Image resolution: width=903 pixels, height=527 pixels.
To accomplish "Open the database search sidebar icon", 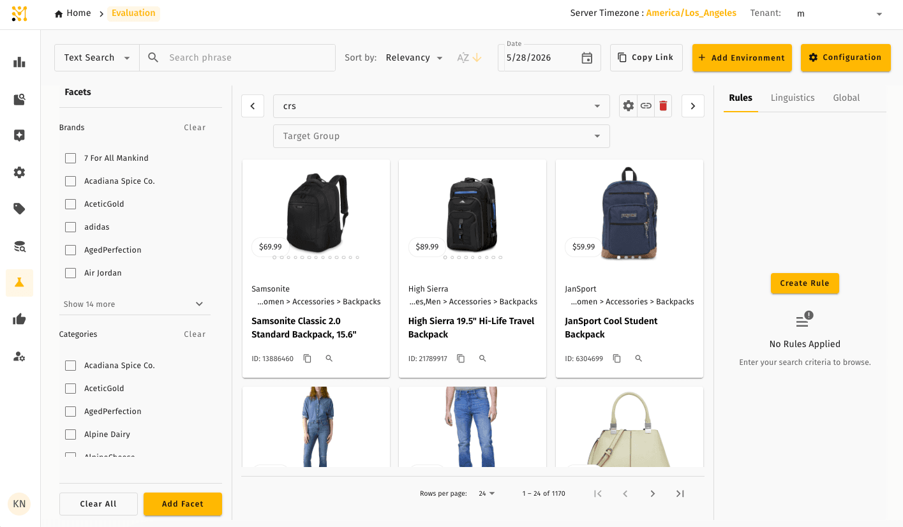I will click(x=19, y=246).
